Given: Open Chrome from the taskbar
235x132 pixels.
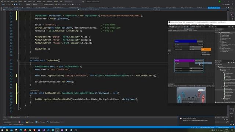Looking at the screenshot, I should (x=30, y=130).
